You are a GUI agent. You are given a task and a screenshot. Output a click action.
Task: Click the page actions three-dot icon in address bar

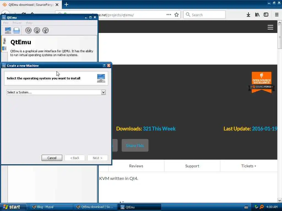pyautogui.click(x=169, y=15)
